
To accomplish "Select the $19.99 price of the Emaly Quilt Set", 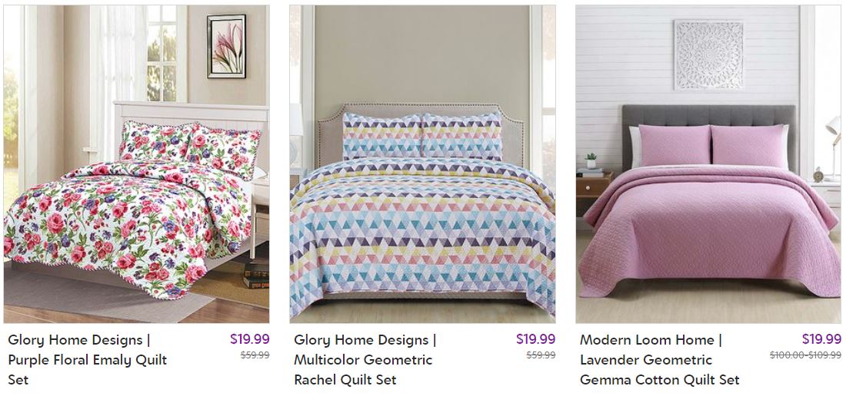I will click(249, 339).
